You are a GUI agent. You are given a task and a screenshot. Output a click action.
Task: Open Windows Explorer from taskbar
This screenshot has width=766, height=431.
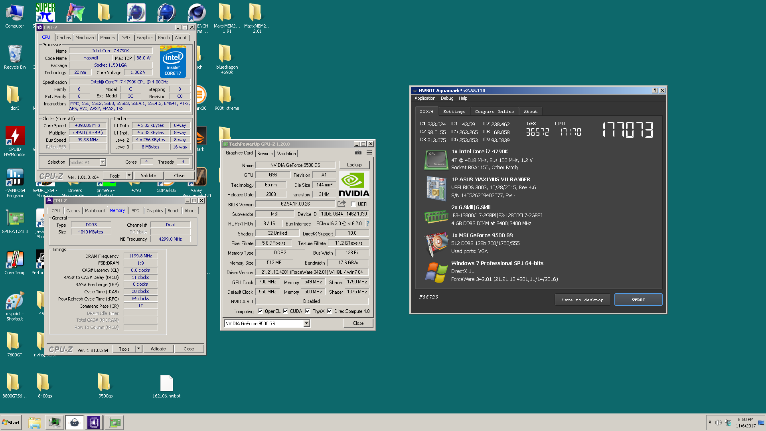(x=35, y=423)
